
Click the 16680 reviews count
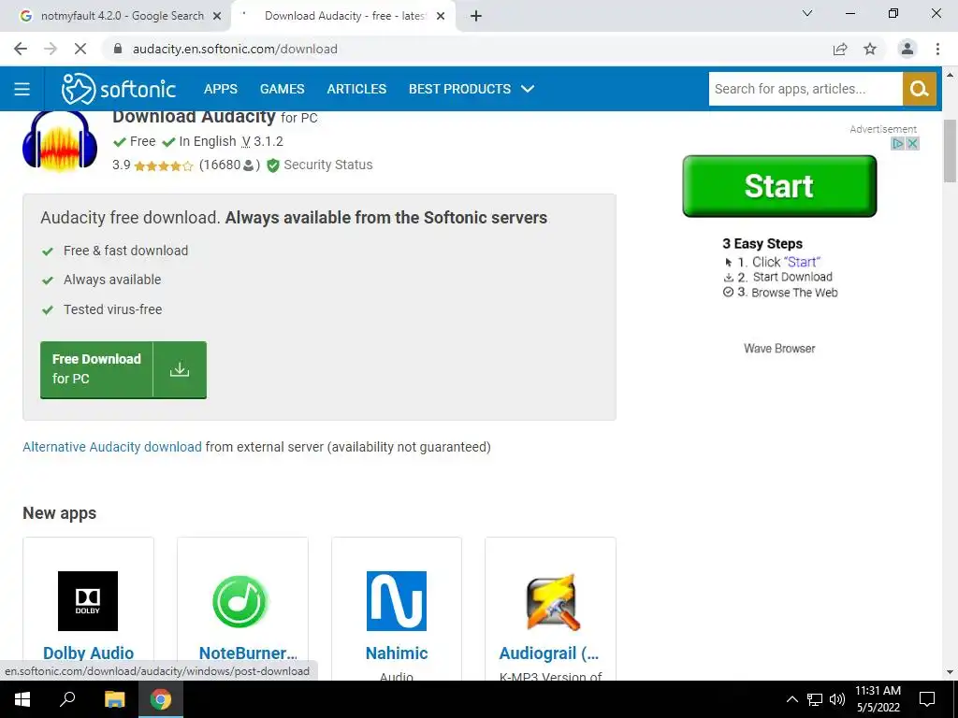230,165
